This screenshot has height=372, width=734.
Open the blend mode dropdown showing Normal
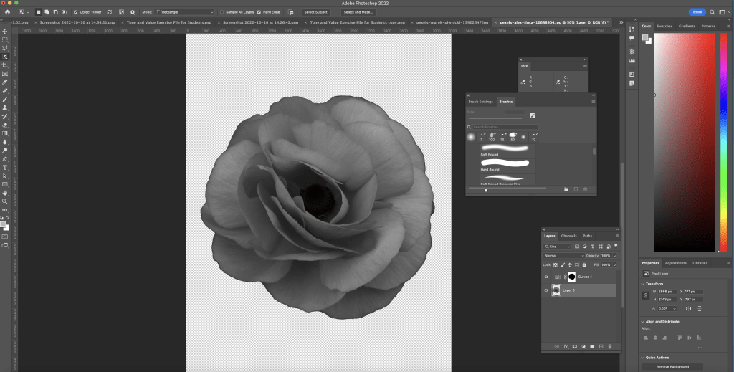coord(563,255)
